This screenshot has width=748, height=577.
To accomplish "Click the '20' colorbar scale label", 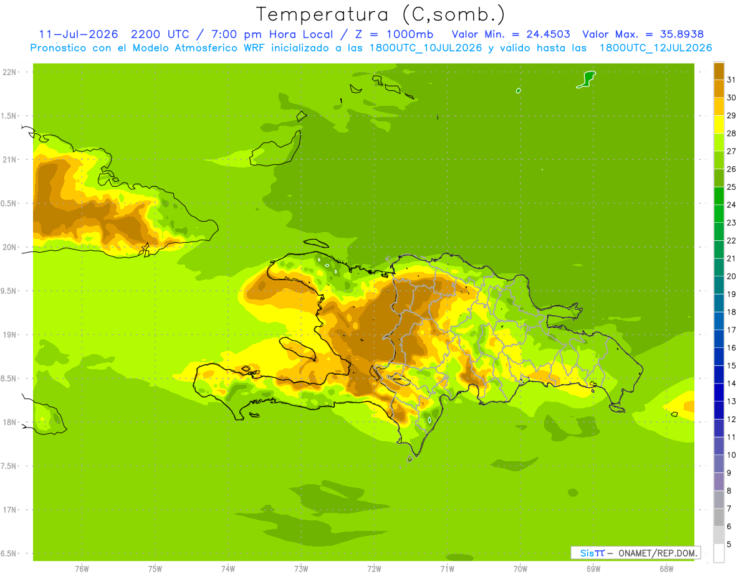I will [x=732, y=276].
